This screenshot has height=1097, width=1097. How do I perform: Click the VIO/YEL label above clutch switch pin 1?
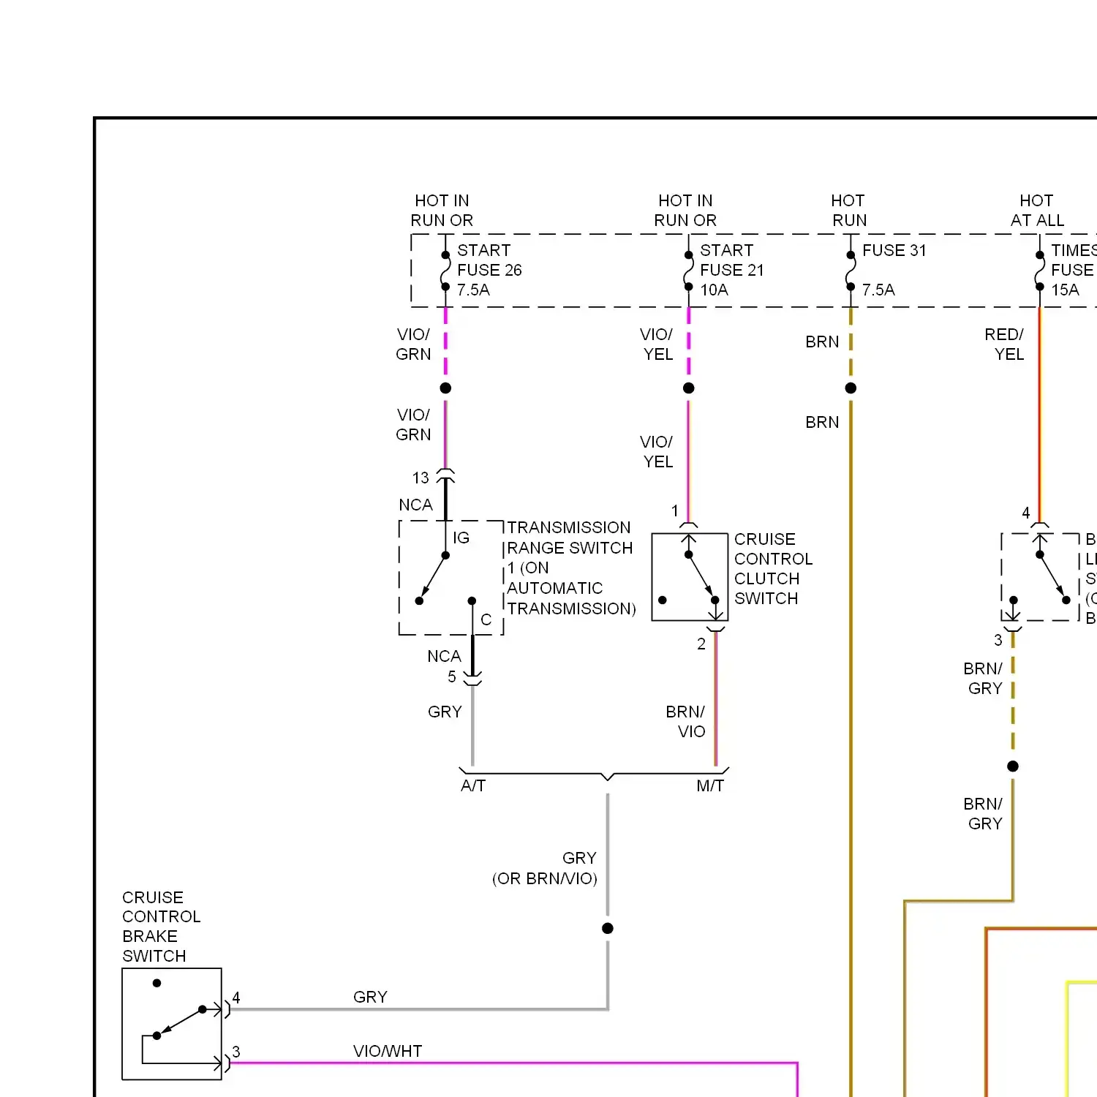pos(657,452)
